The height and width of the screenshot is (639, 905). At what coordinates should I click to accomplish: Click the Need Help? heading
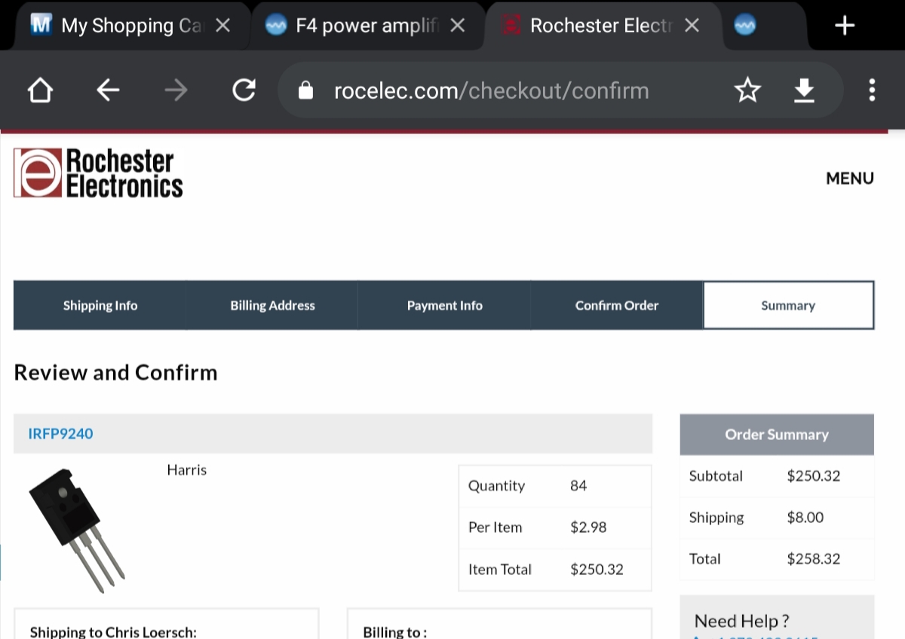click(x=741, y=621)
